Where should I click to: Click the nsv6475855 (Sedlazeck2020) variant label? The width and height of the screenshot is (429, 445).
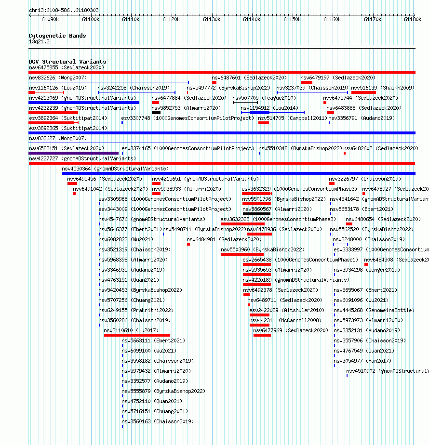coord(67,67)
